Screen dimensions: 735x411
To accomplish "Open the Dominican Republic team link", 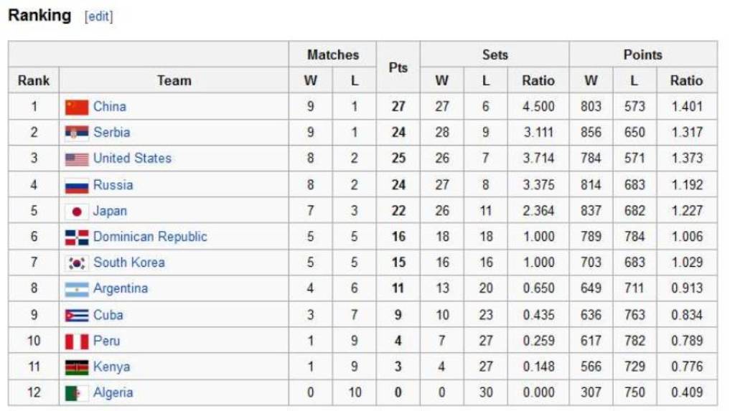I will pyautogui.click(x=150, y=237).
